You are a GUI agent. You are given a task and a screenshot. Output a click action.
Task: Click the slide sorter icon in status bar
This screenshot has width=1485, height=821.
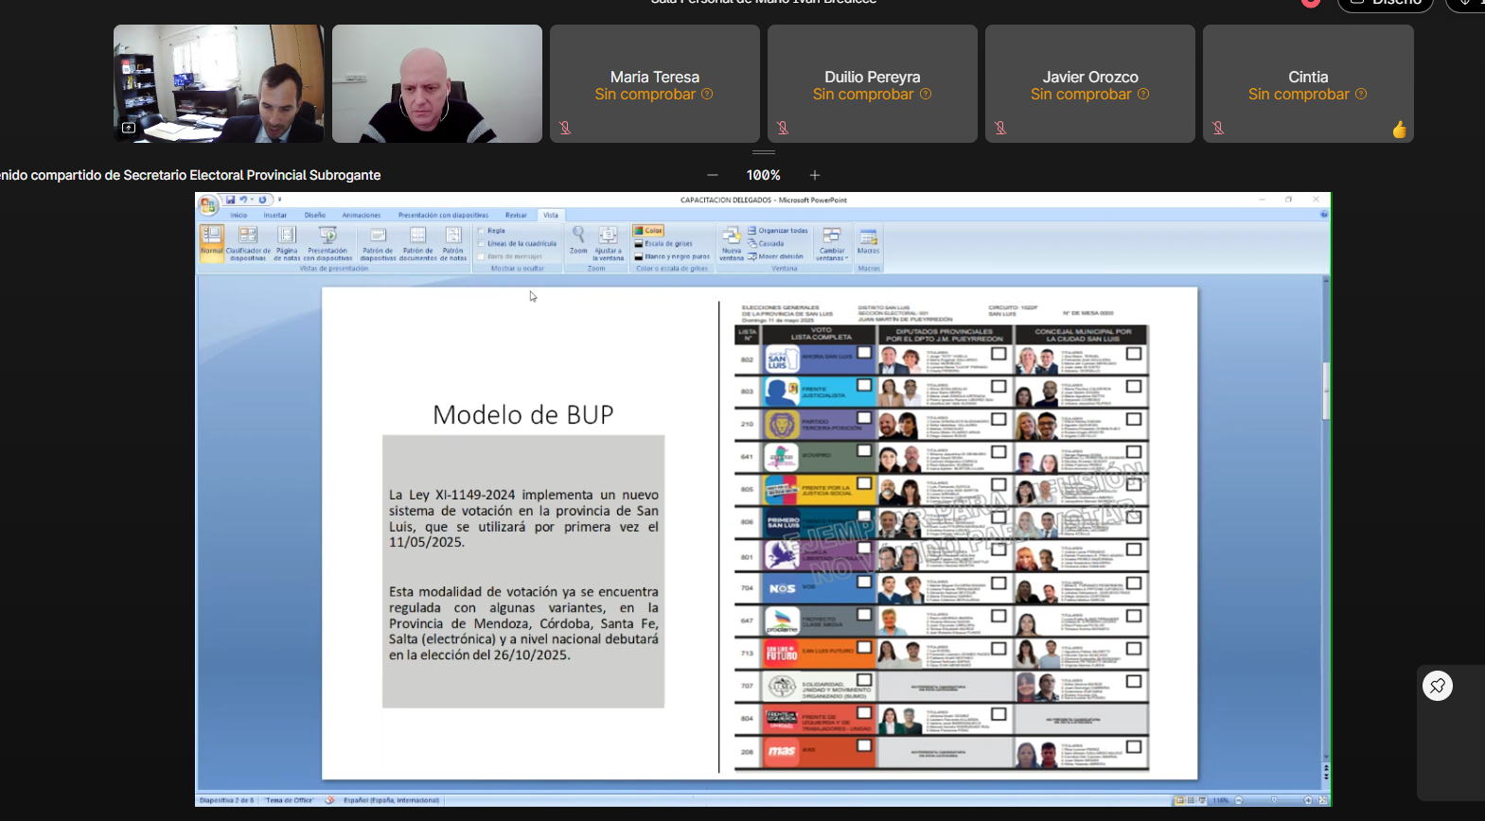[x=1191, y=800]
